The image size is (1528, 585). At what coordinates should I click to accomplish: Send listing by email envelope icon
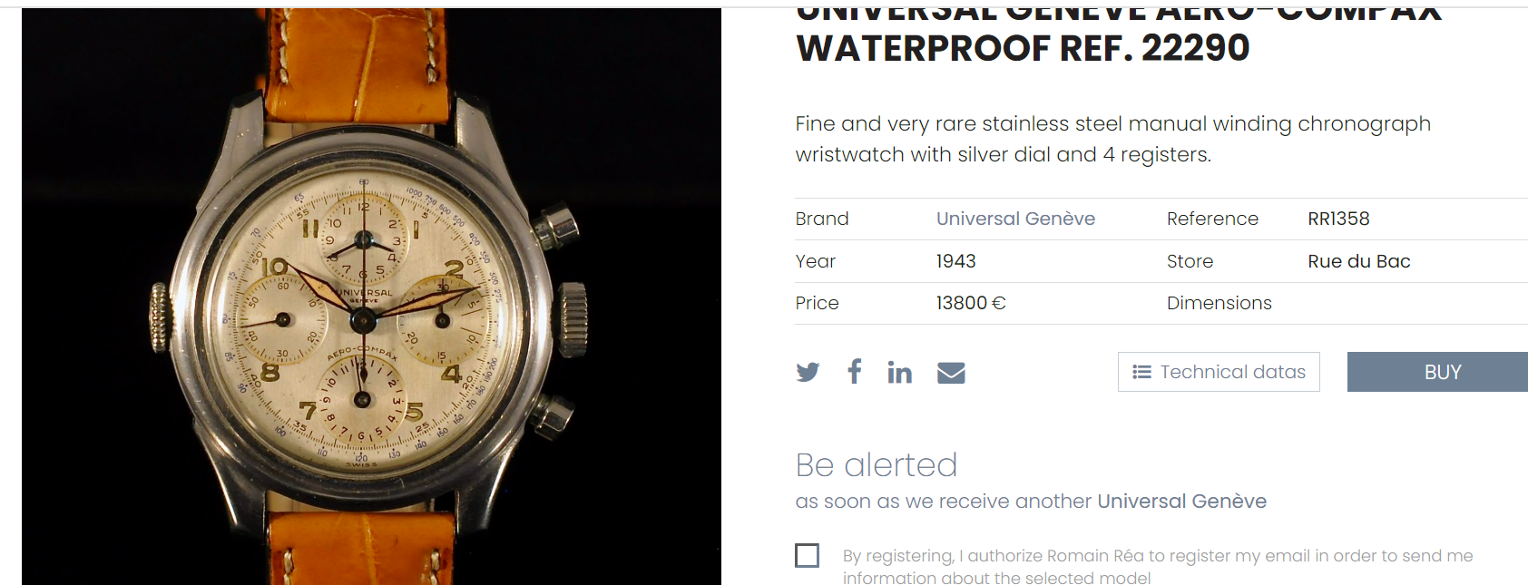pos(951,373)
